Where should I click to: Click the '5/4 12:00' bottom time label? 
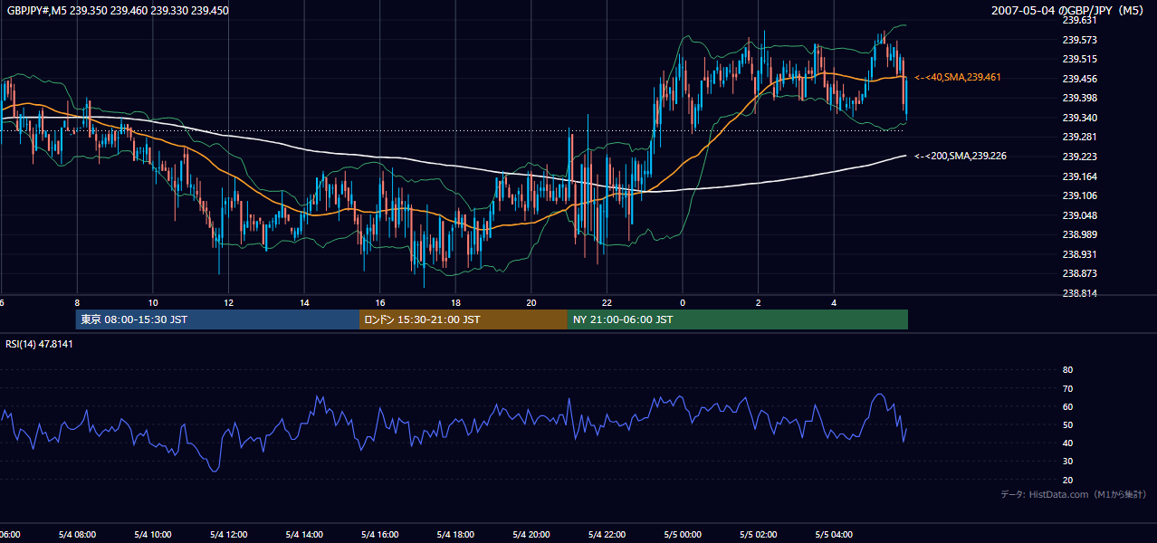coord(229,535)
